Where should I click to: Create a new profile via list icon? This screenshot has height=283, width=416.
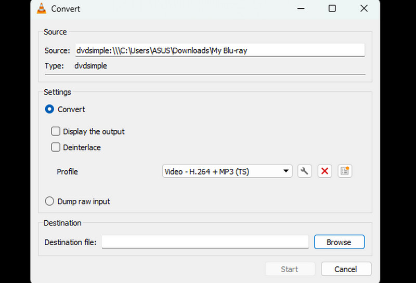click(x=345, y=171)
